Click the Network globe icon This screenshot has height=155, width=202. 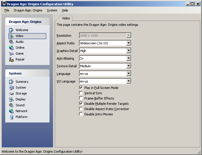[11, 111]
